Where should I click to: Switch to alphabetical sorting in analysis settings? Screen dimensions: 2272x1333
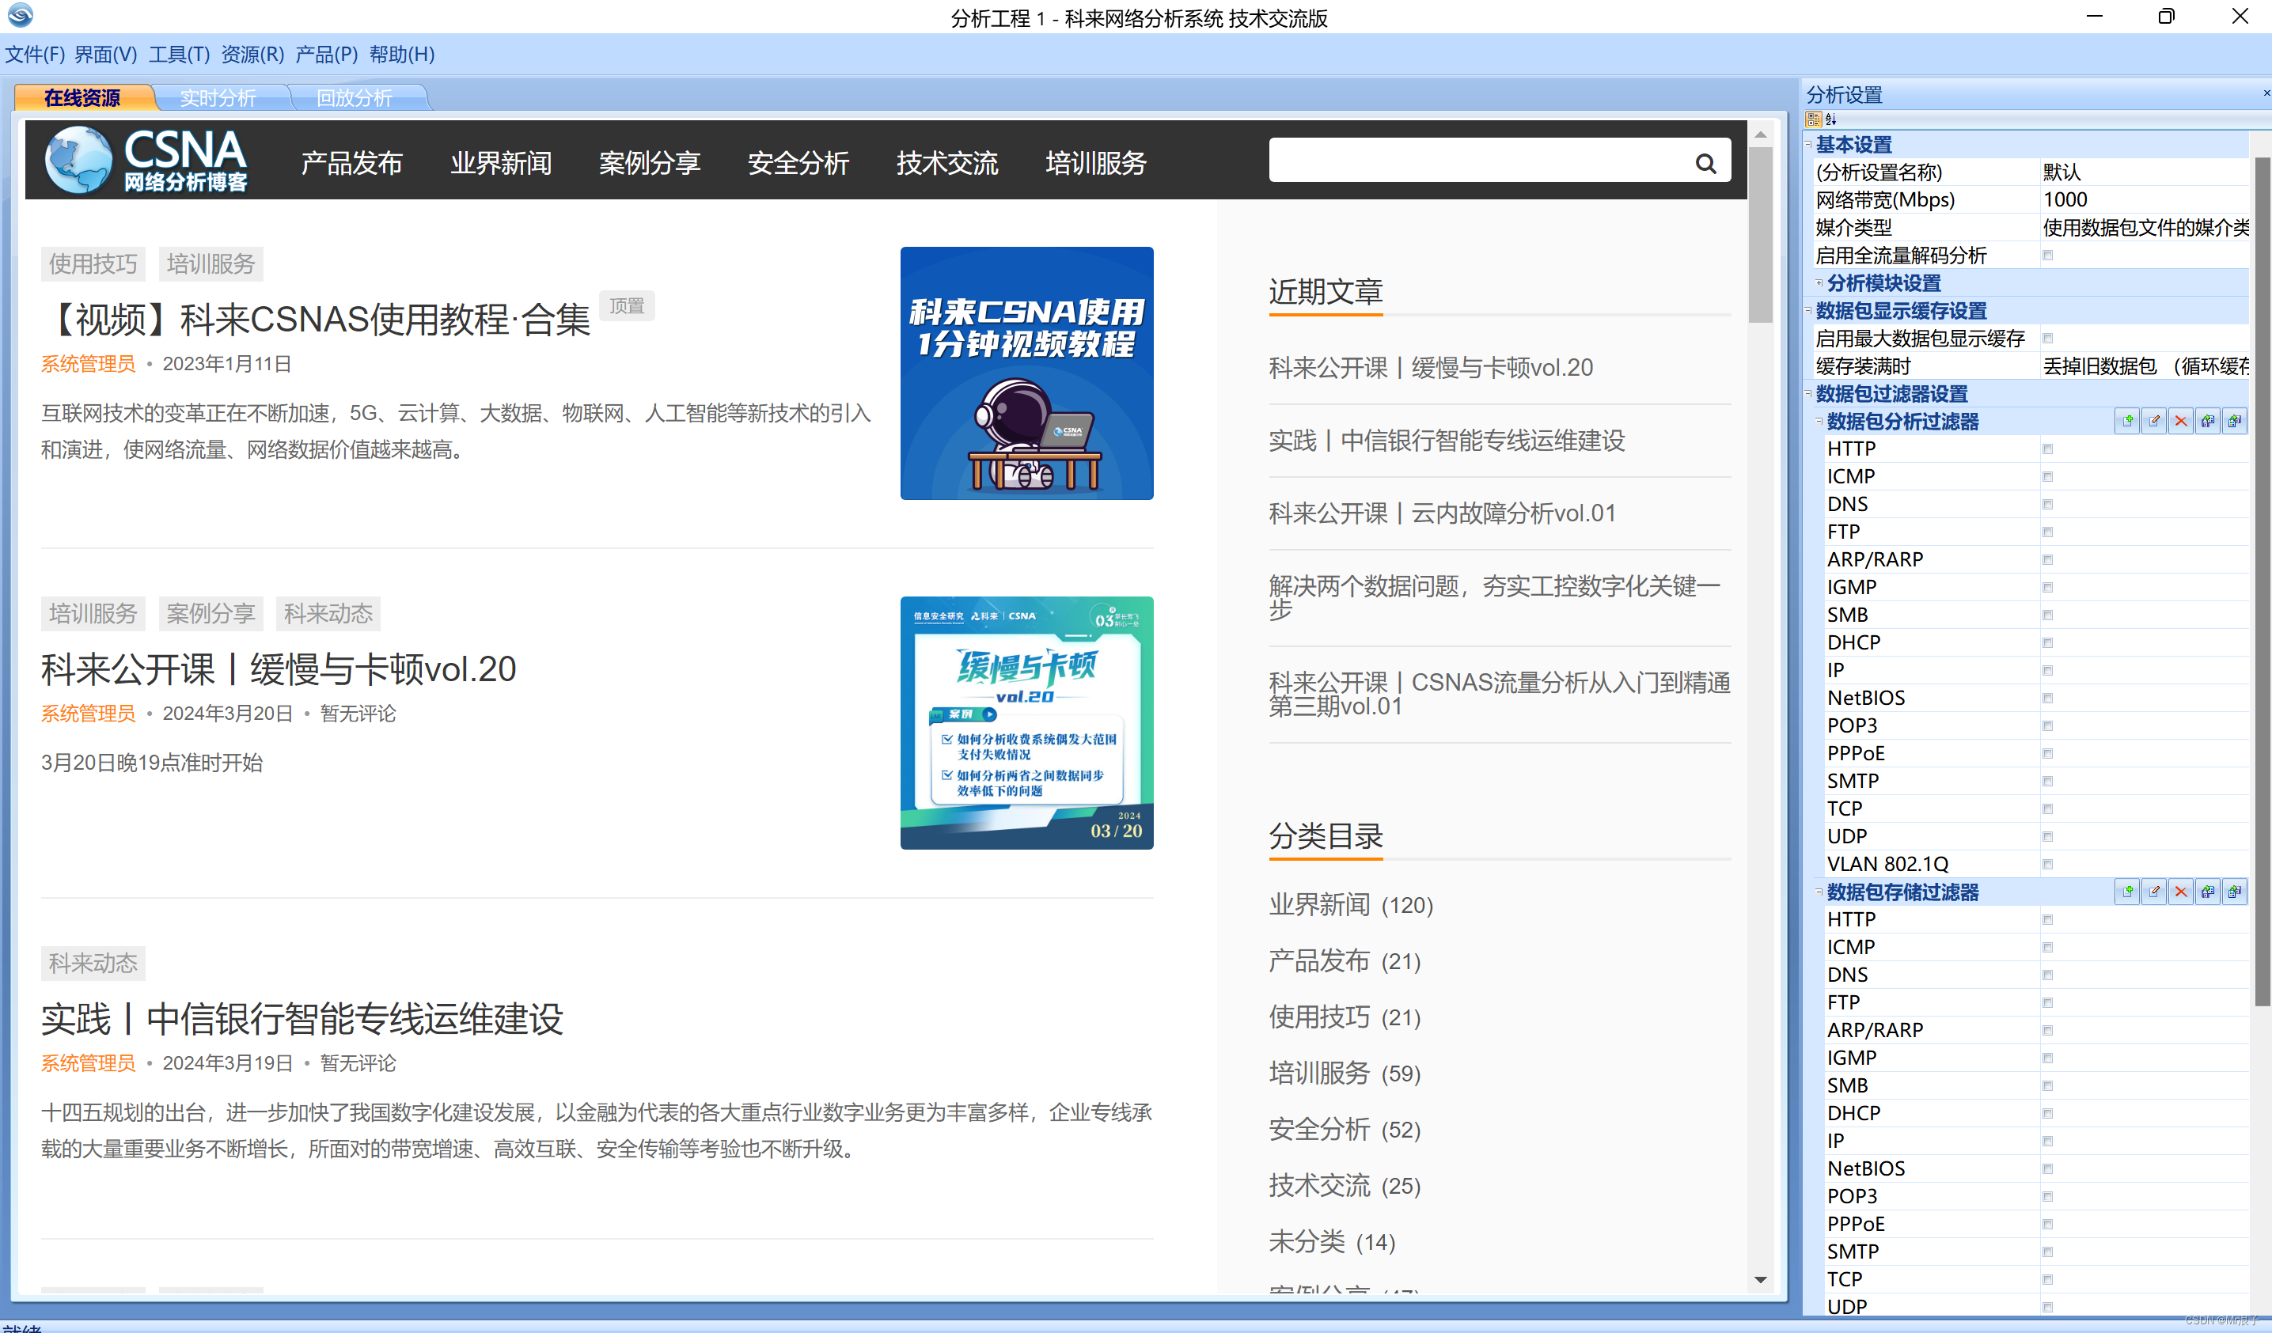pyautogui.click(x=1830, y=119)
